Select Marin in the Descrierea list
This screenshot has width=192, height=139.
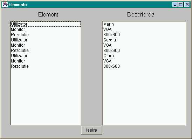tap(144, 24)
